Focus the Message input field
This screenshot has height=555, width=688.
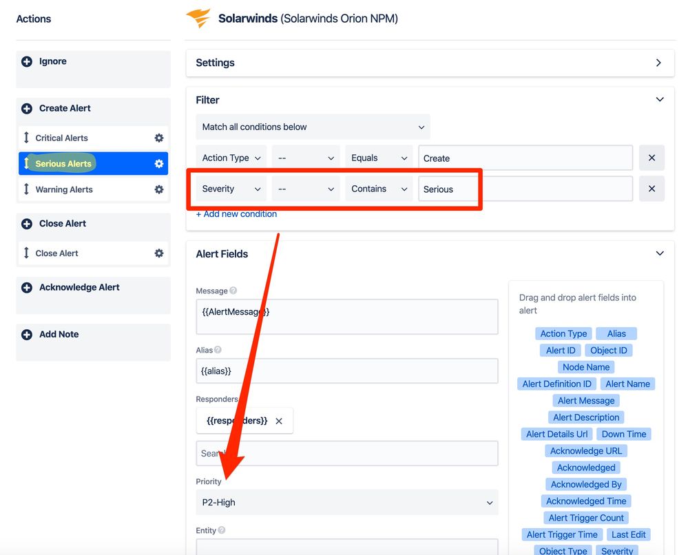coord(347,317)
